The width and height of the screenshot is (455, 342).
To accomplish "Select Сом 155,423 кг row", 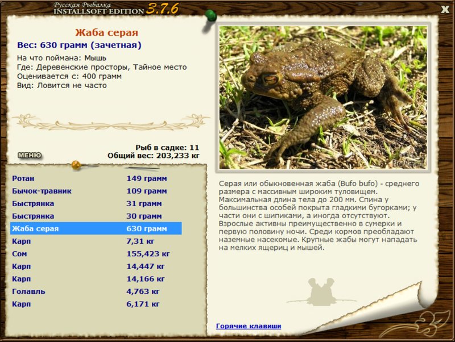I will (96, 254).
